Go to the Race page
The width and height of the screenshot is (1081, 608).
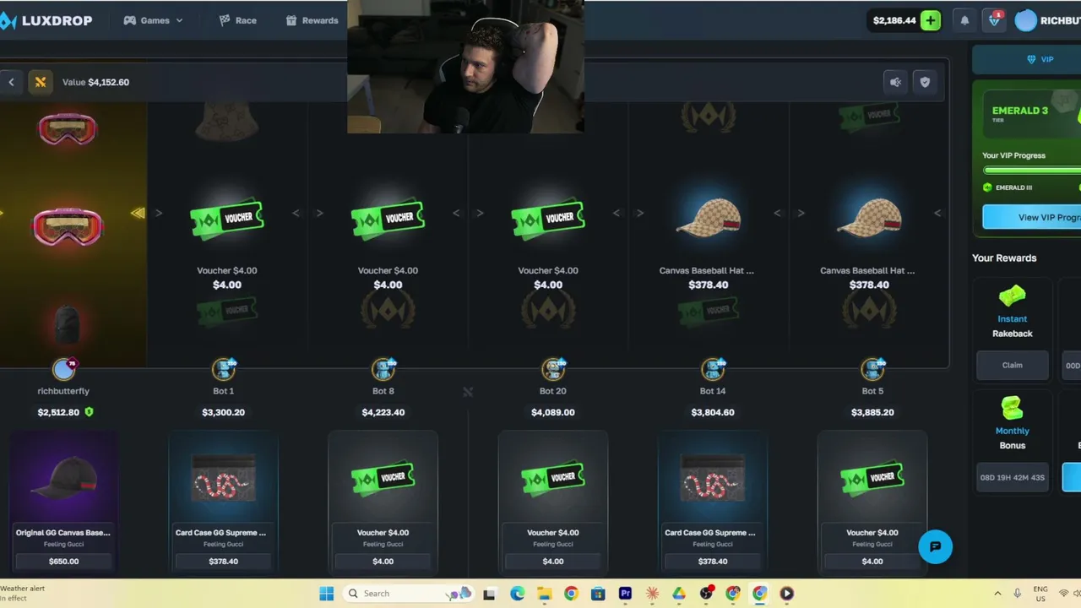pos(237,20)
